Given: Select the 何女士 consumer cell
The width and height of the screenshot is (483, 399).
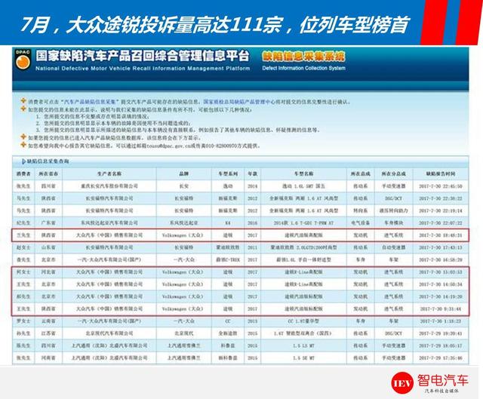Looking at the screenshot, I should point(23,272).
